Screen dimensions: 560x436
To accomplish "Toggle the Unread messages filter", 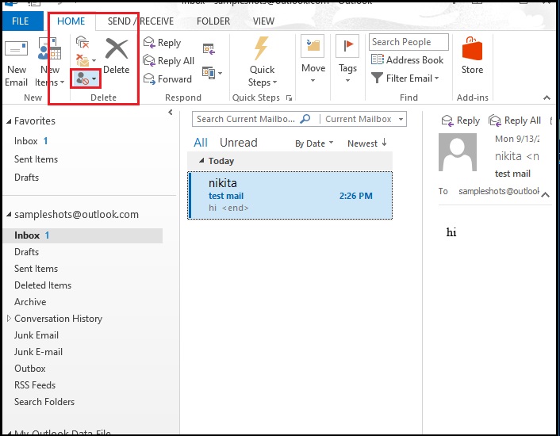I will tap(238, 143).
